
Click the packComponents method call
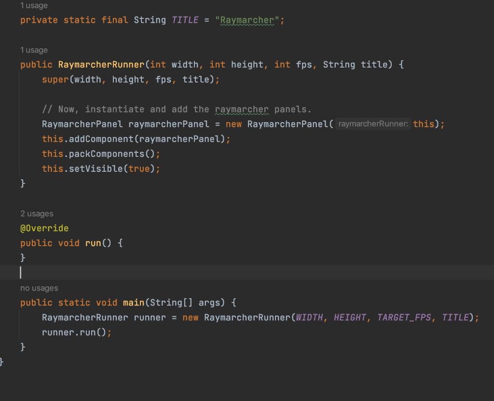[104, 153]
